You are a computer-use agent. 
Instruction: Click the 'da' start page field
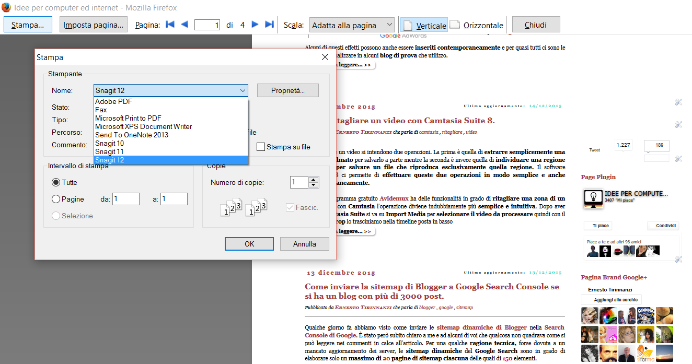pos(126,199)
